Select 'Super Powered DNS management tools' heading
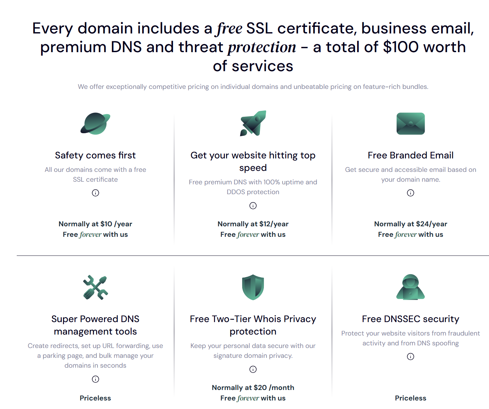489x409 pixels. tap(96, 325)
